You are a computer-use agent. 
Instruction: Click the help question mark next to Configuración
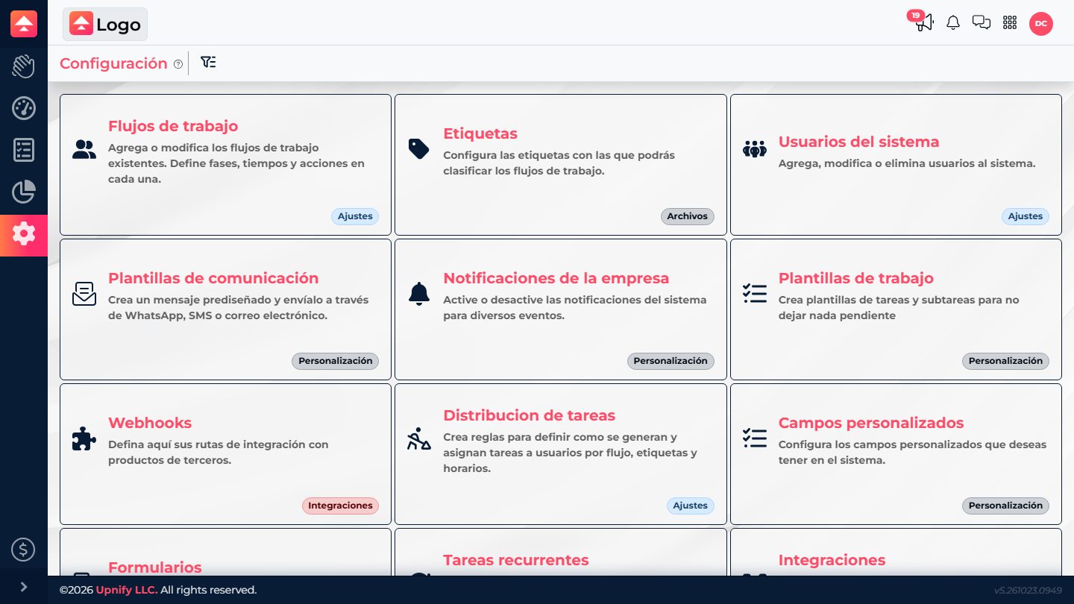click(178, 64)
